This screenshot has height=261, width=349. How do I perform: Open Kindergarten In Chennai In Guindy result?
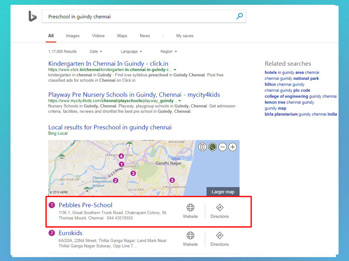[x=108, y=64]
